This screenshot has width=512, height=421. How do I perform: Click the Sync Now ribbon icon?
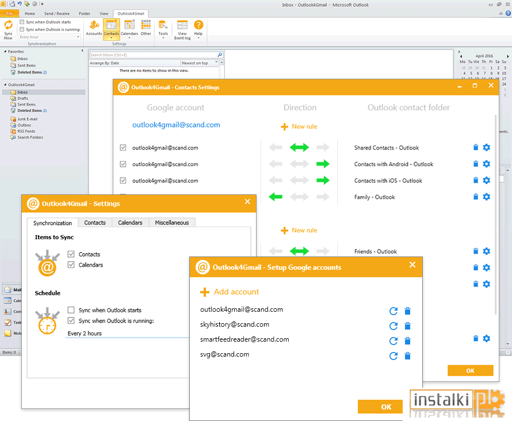(8, 29)
